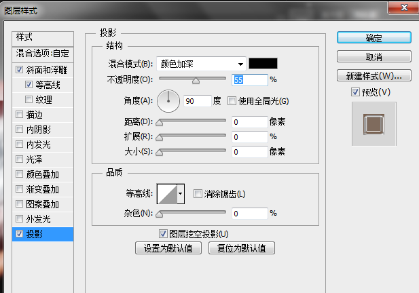This screenshot has height=293, width=419.
Task: Click the style preview thumbnail
Action: click(374, 124)
